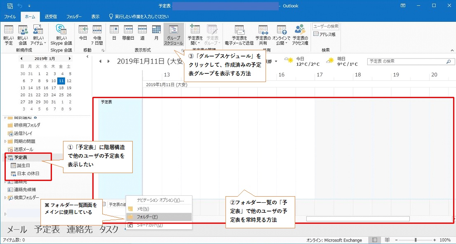Screen dimensions: 456x244
Task: Select the 研修用フォルダ folder
Action: 24,125
